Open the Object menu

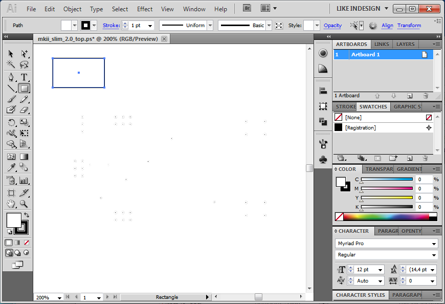(72, 9)
